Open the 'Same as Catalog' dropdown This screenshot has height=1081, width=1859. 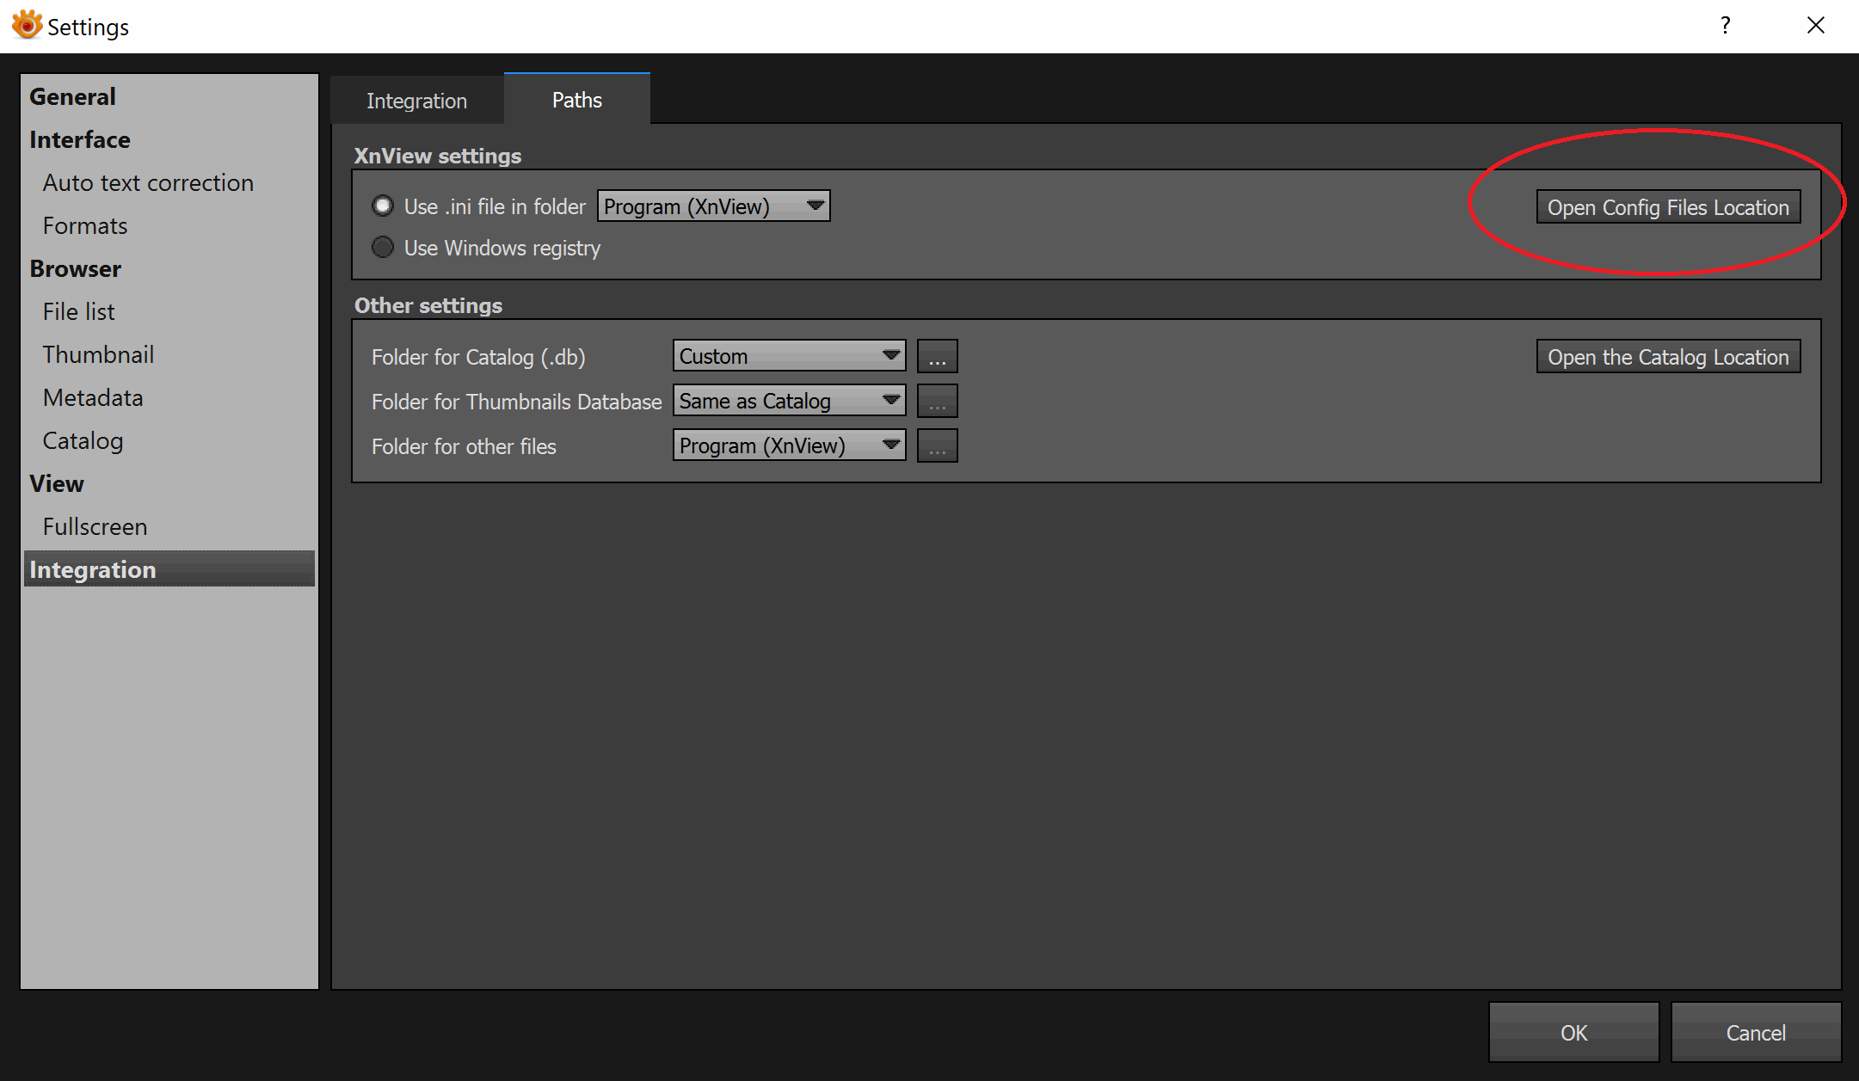point(789,401)
